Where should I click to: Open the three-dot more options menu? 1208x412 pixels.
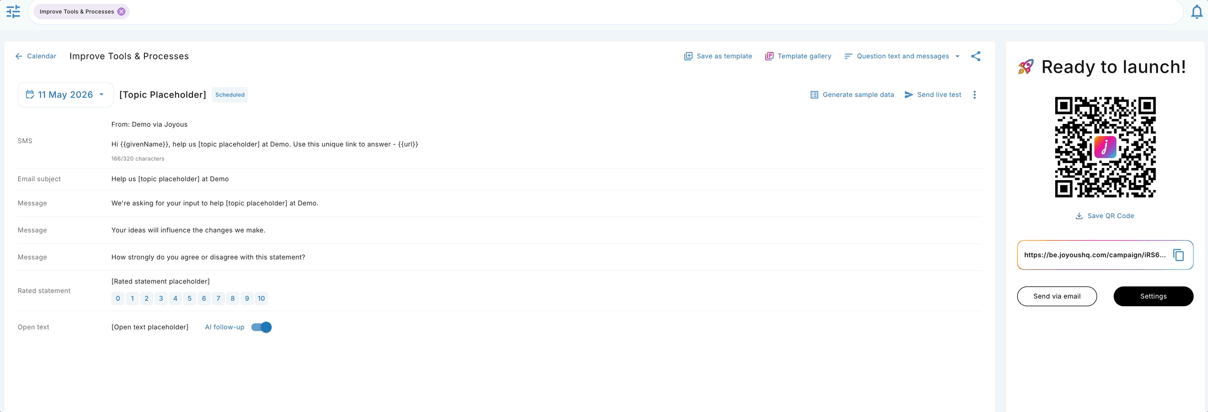coord(975,95)
